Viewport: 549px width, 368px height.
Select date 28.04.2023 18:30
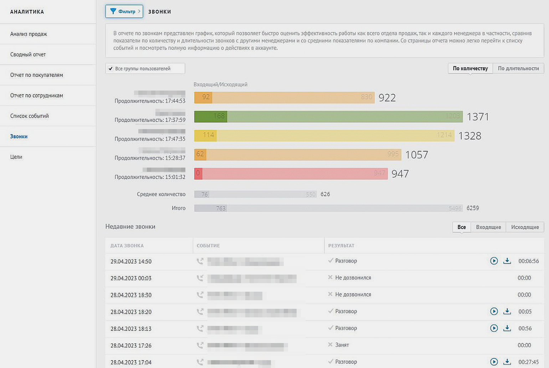(131, 295)
